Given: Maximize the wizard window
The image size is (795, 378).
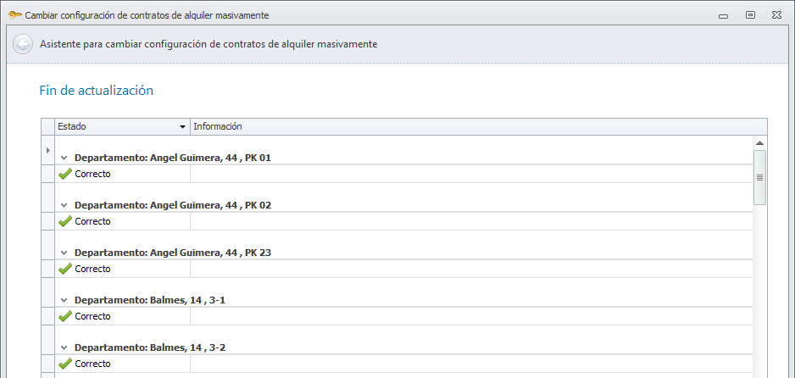Looking at the screenshot, I should tap(750, 14).
